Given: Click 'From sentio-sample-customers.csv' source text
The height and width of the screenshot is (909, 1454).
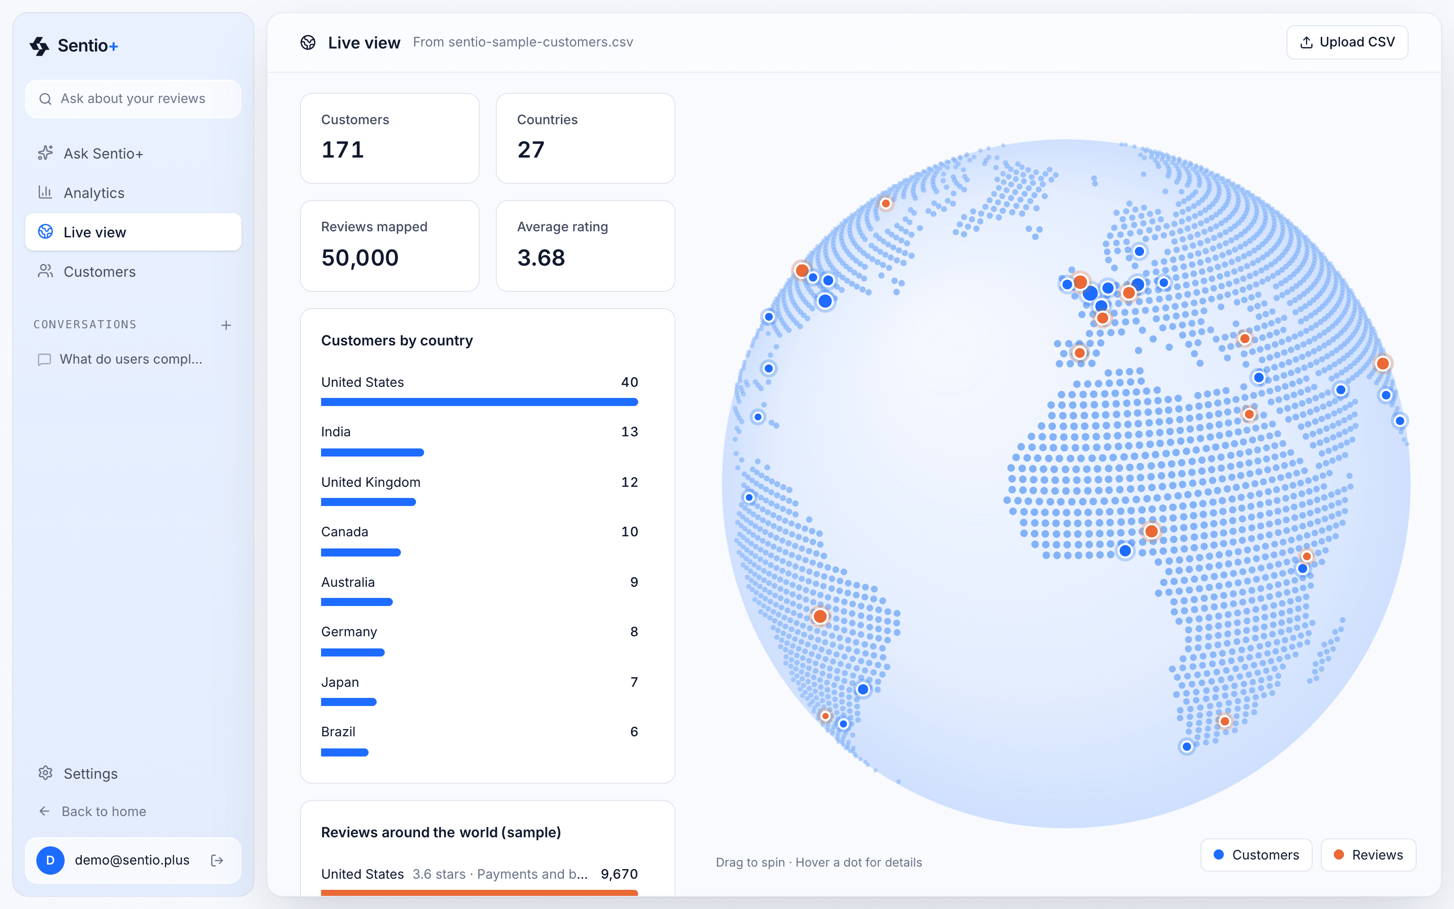Looking at the screenshot, I should point(523,42).
